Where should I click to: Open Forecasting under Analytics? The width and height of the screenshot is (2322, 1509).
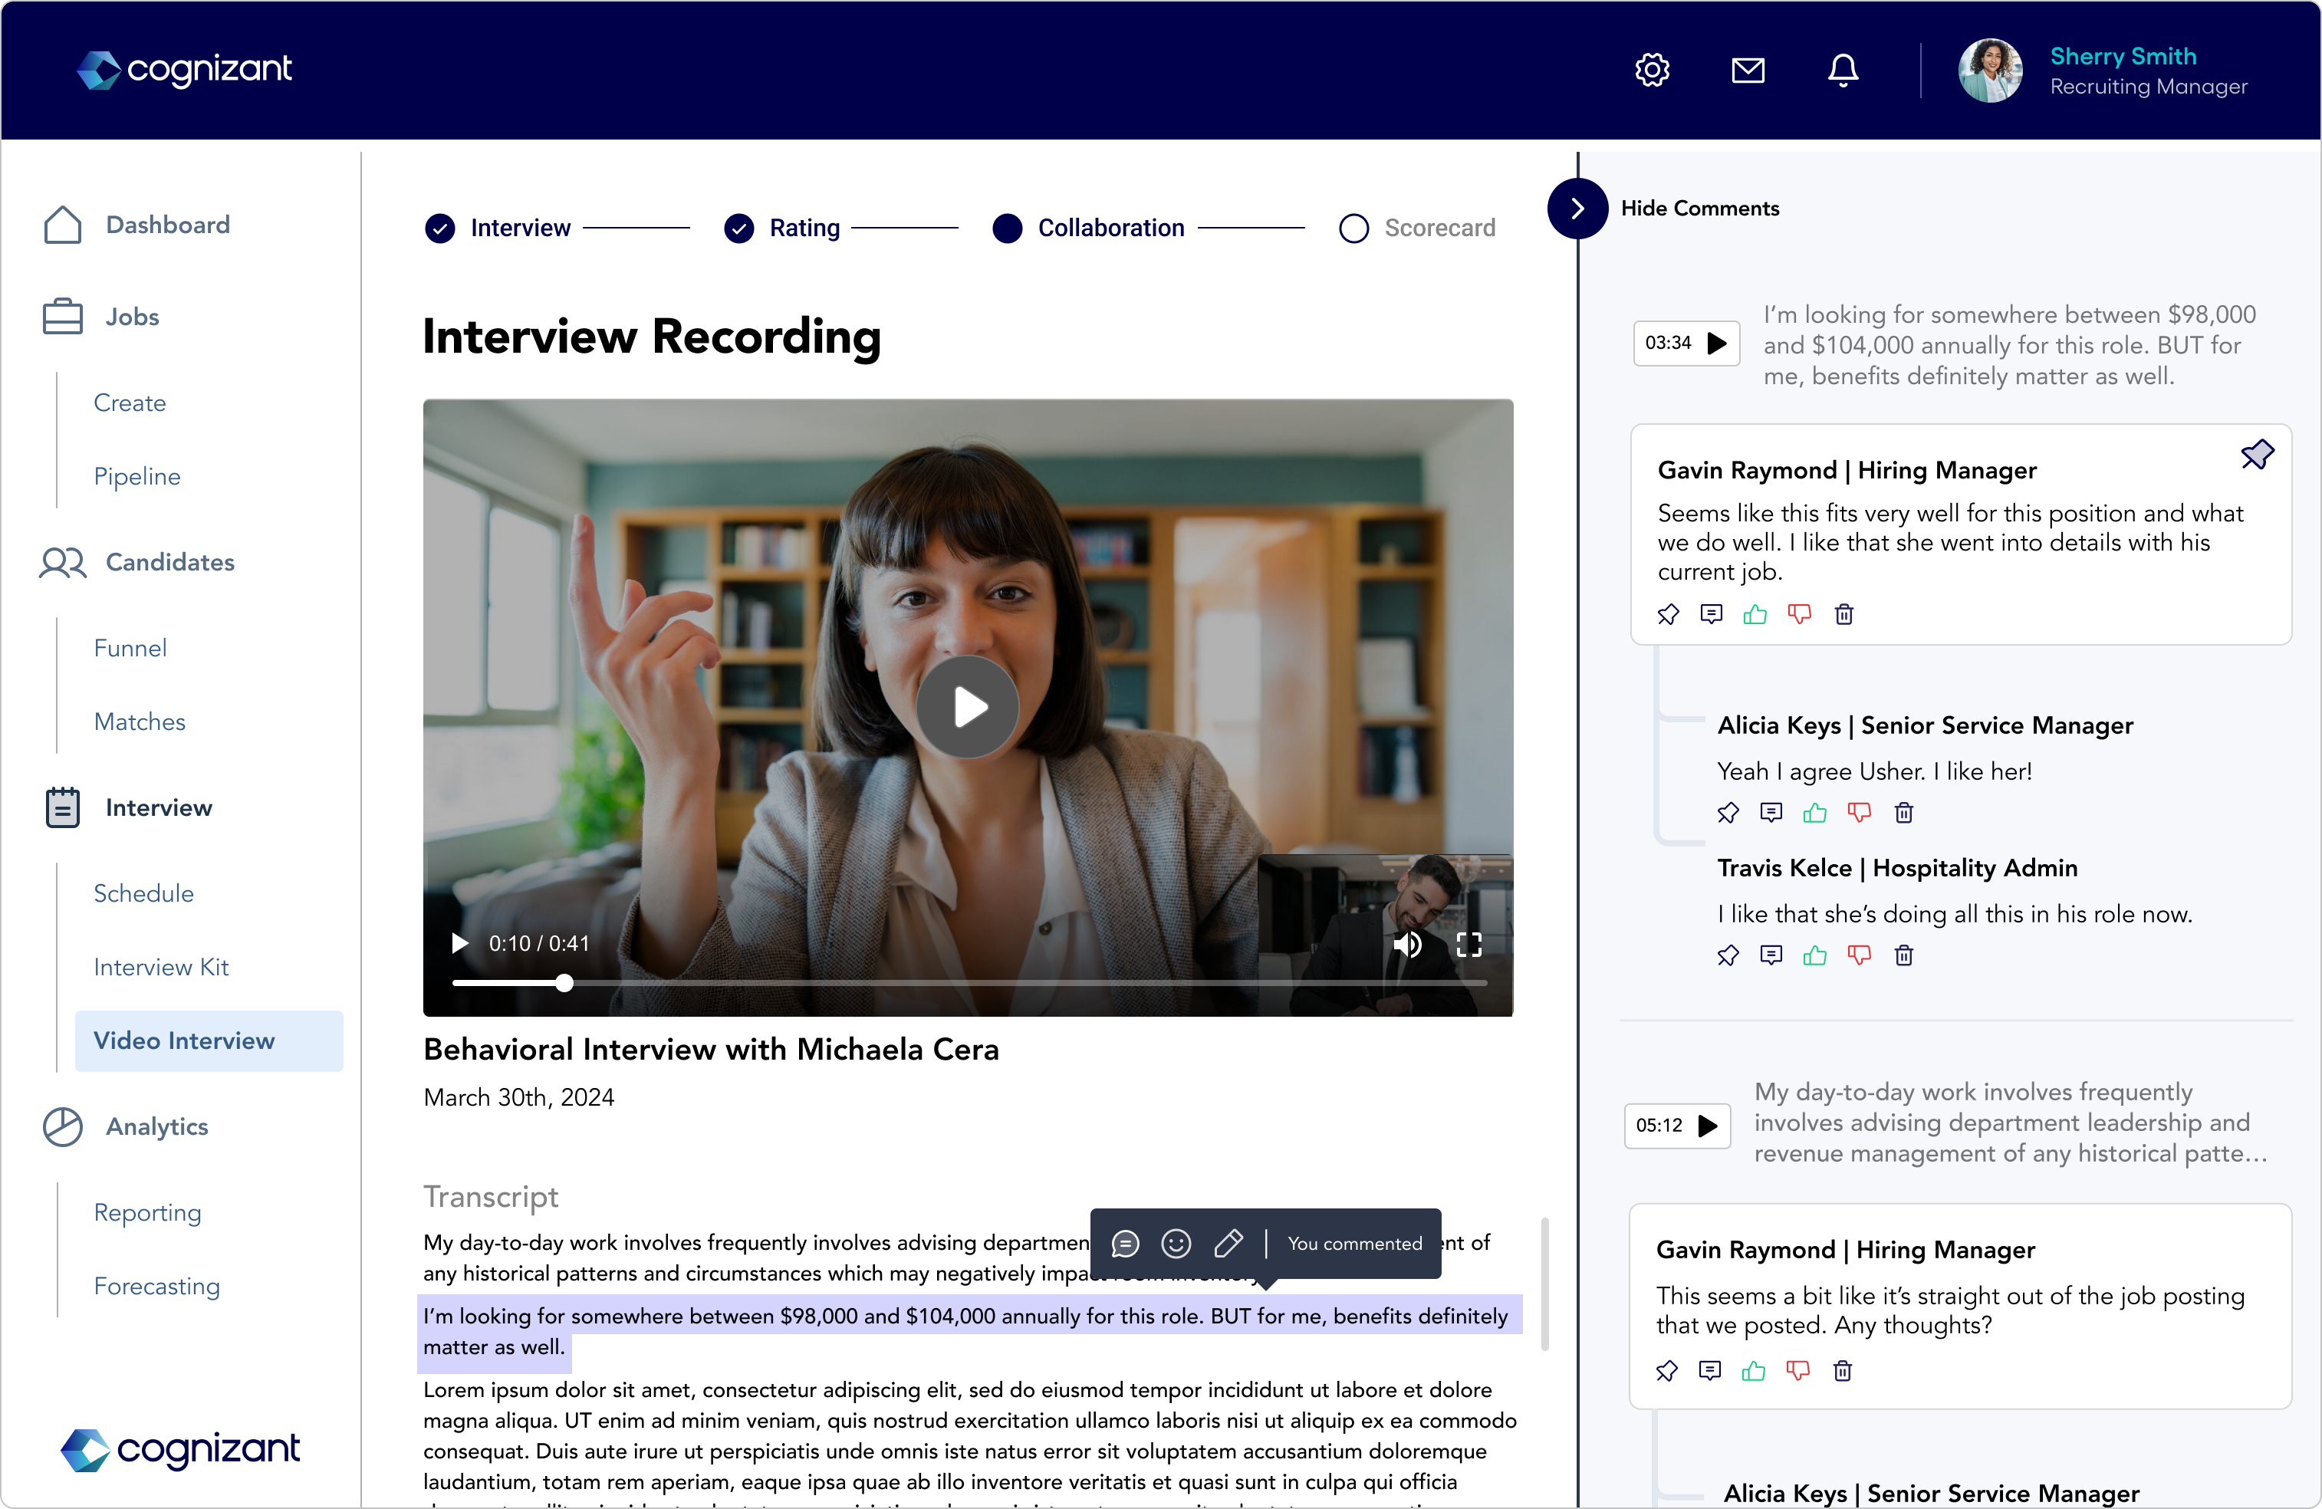[156, 1286]
